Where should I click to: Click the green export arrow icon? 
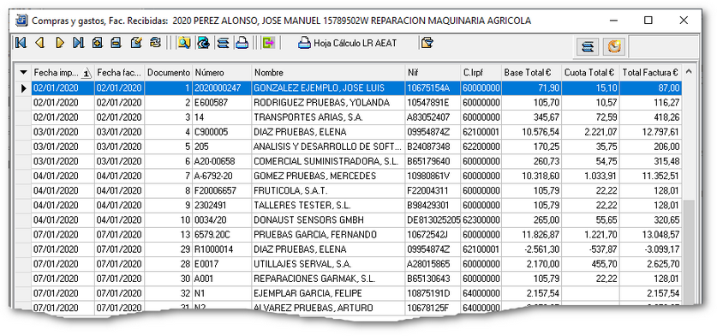pyautogui.click(x=268, y=43)
